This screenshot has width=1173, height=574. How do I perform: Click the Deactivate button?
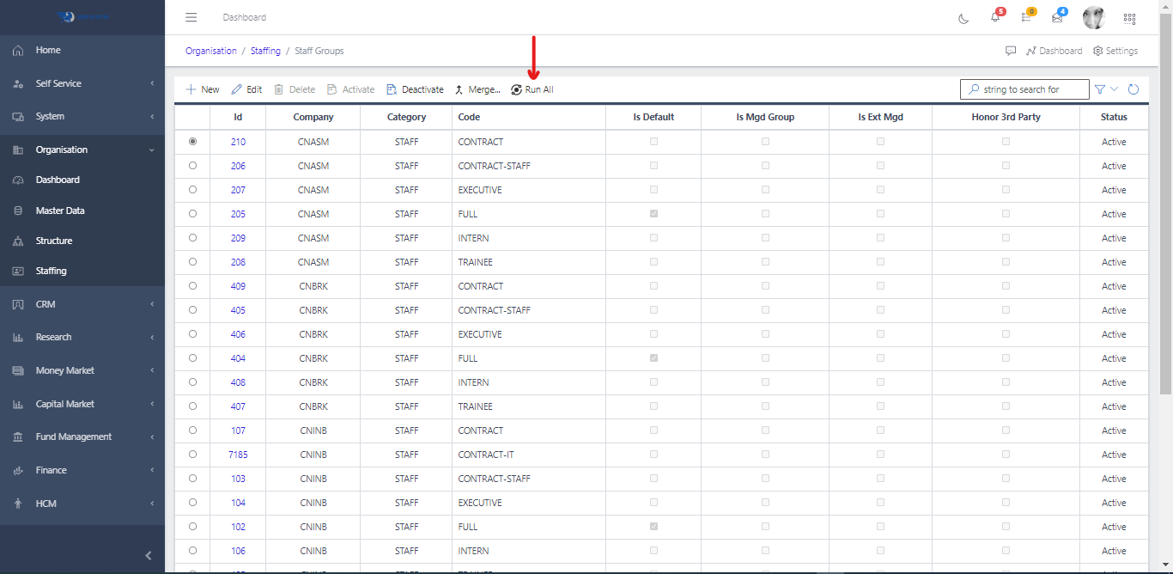point(415,89)
